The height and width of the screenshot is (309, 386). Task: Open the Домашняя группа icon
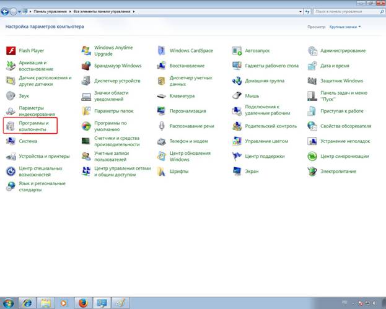point(237,81)
